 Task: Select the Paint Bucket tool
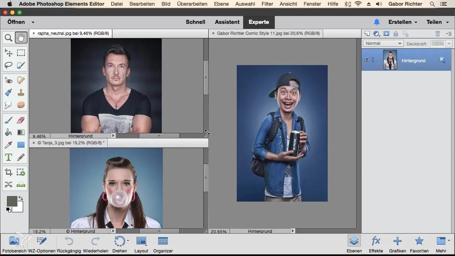point(9,133)
